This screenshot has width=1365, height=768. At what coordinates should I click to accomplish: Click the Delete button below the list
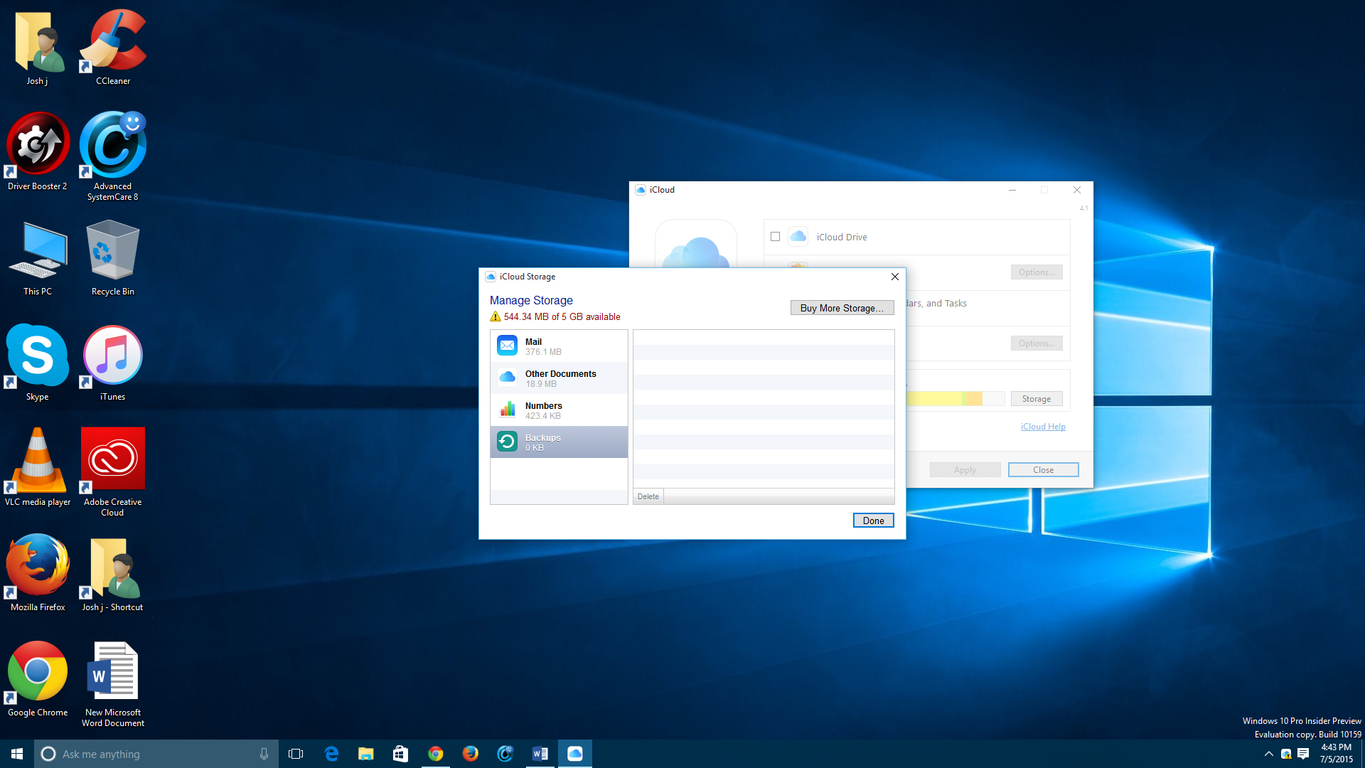click(x=648, y=496)
